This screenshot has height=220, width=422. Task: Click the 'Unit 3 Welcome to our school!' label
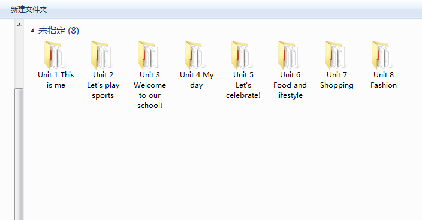point(150,90)
